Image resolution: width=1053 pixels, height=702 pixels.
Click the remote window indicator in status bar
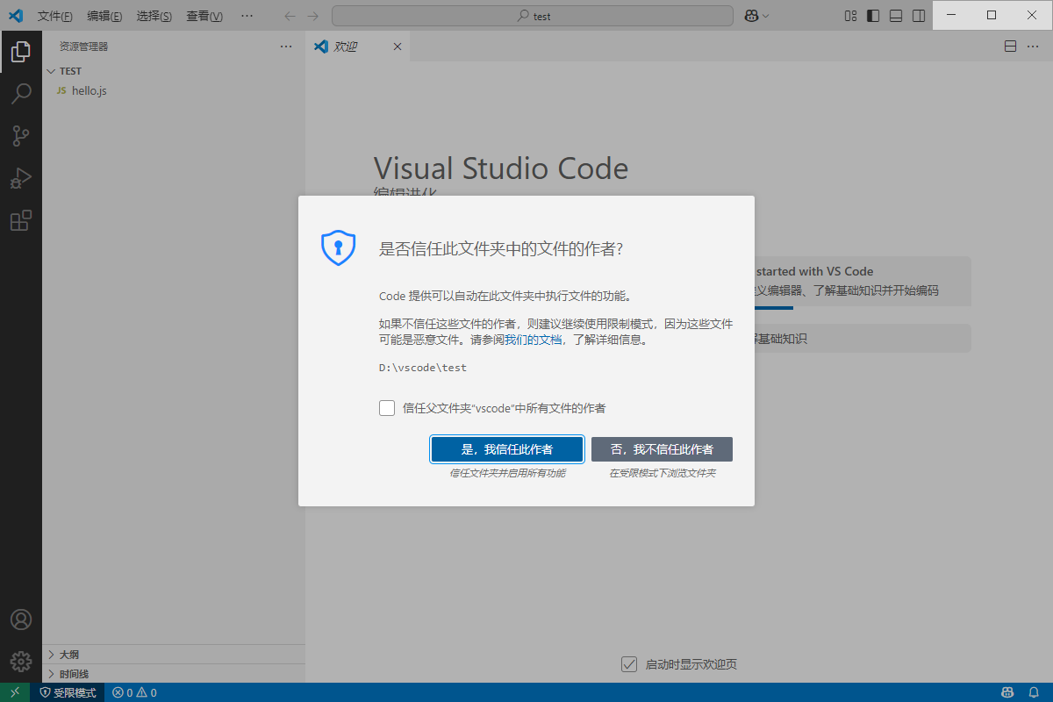(x=15, y=692)
